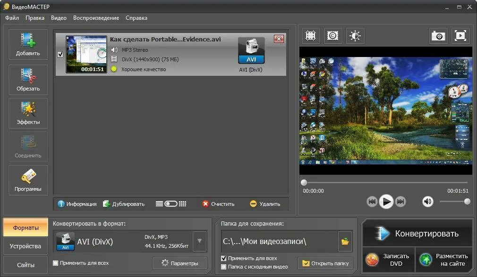Click the save folder path field

click(280, 242)
